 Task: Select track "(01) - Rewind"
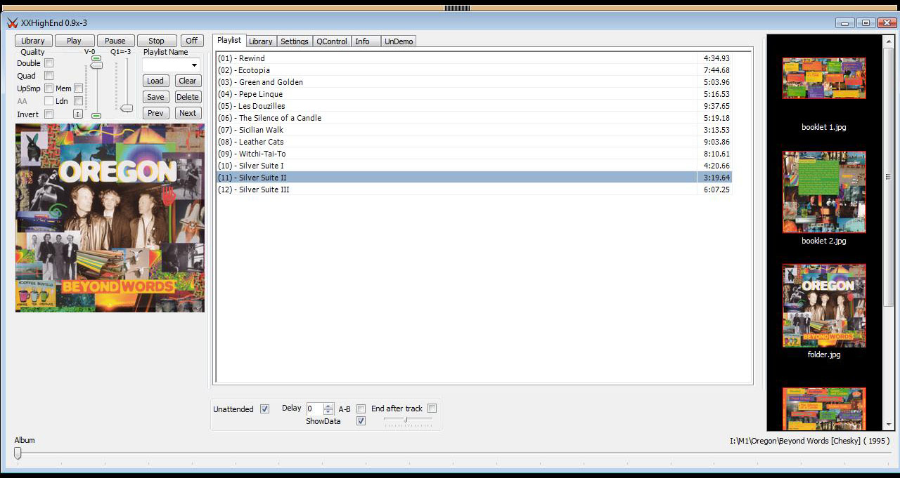(474, 58)
